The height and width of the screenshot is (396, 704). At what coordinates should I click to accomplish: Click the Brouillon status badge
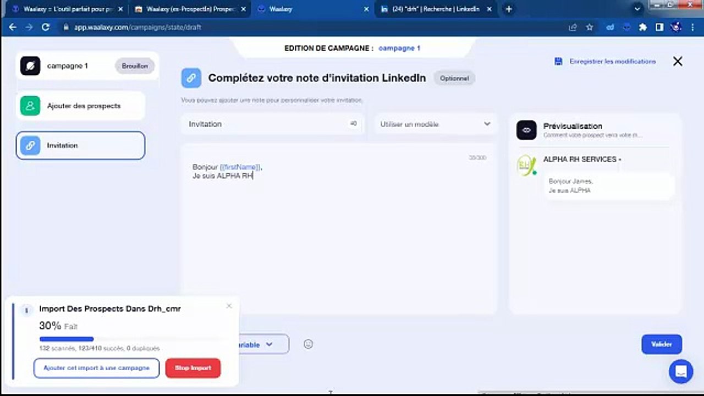pyautogui.click(x=135, y=66)
